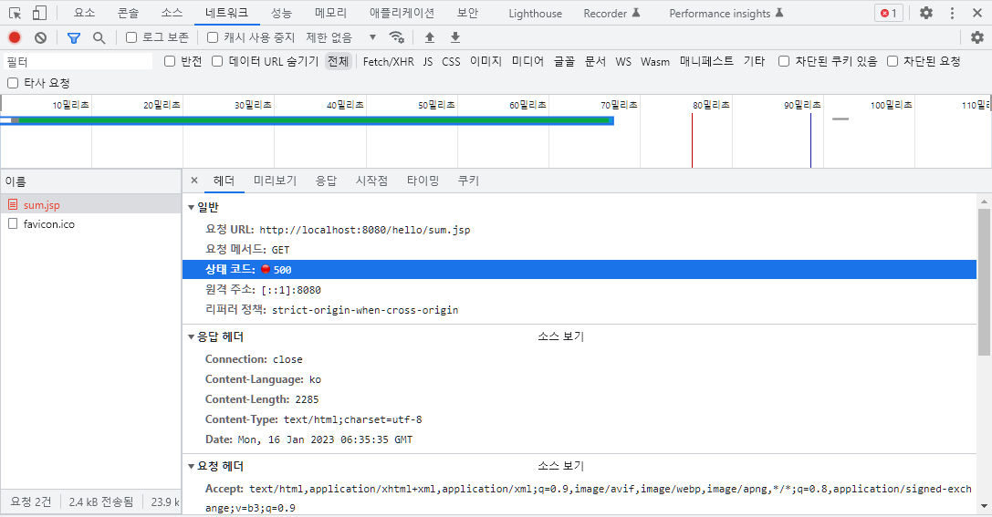The image size is (992, 517).
Task: Filter requests by Fetch/XHR
Action: (x=389, y=61)
